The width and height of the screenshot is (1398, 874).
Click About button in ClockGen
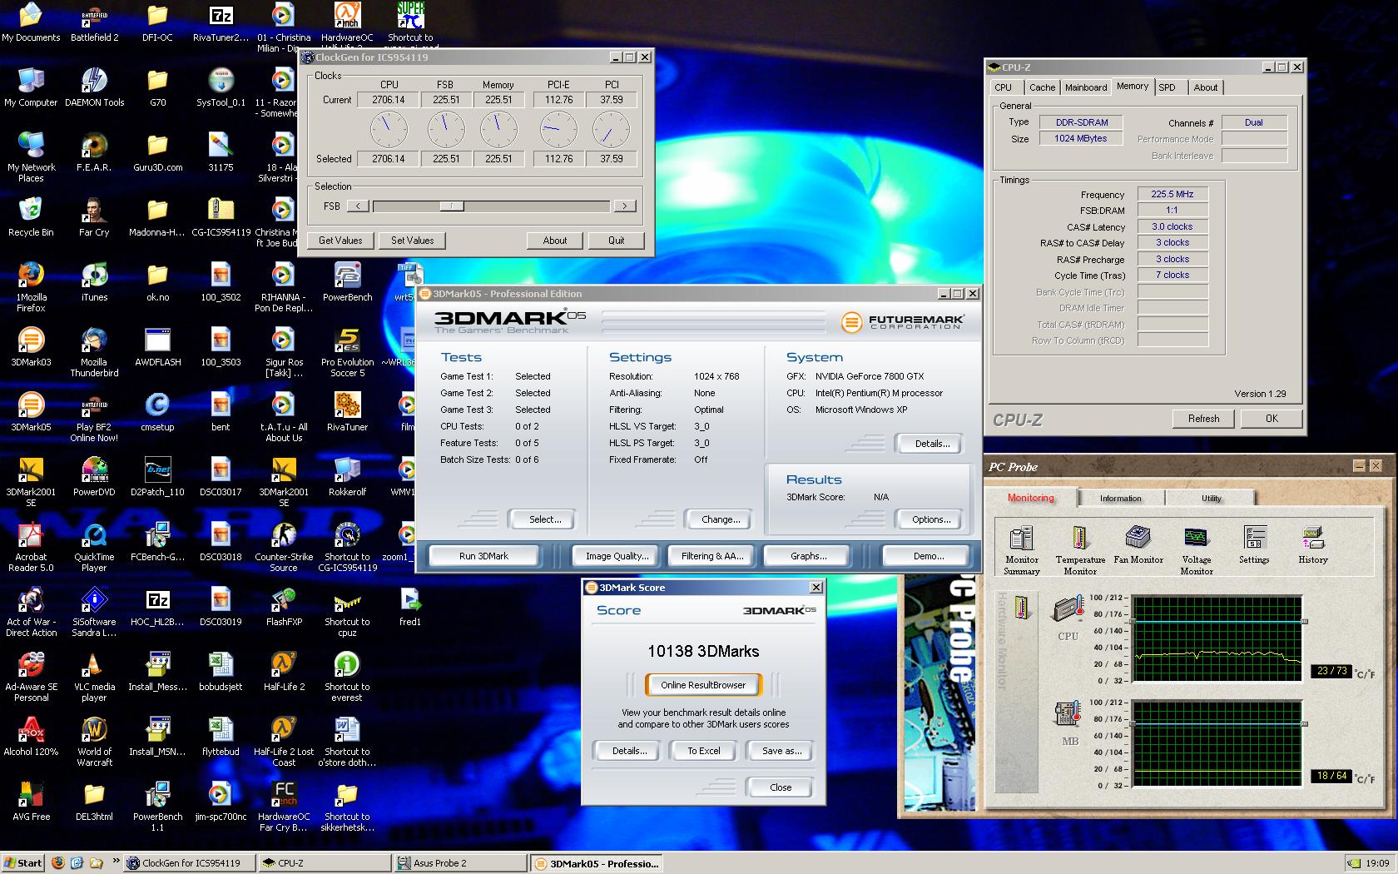pos(555,241)
